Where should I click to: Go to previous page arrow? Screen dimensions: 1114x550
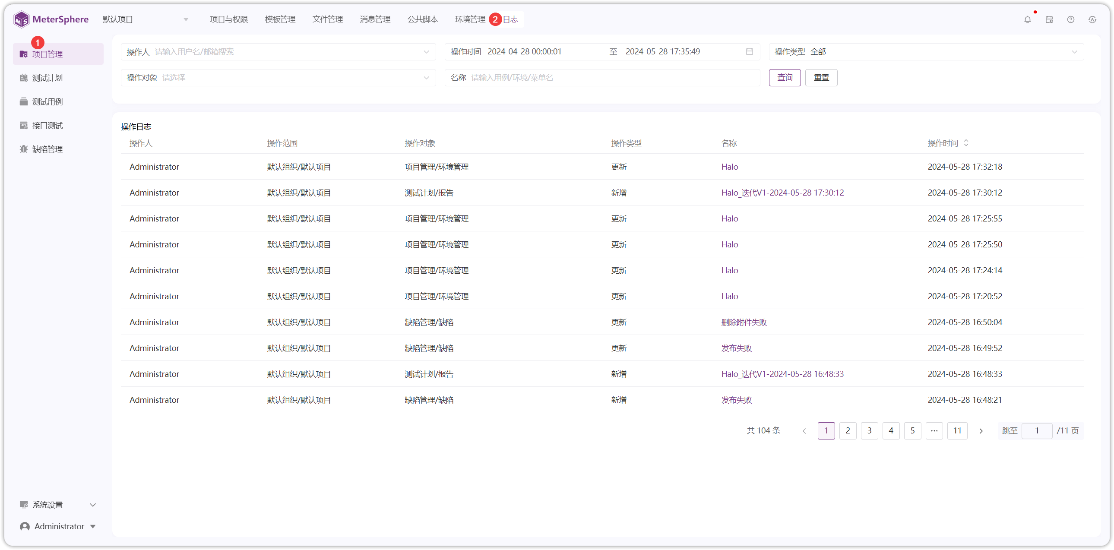(804, 431)
